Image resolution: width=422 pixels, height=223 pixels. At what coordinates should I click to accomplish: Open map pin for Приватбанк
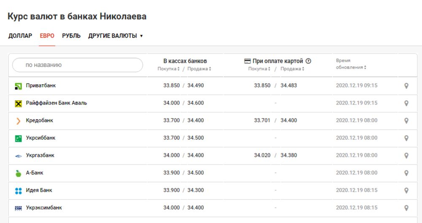click(x=406, y=86)
